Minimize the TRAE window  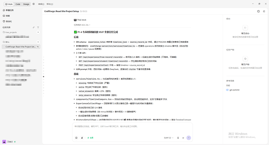[253, 4]
